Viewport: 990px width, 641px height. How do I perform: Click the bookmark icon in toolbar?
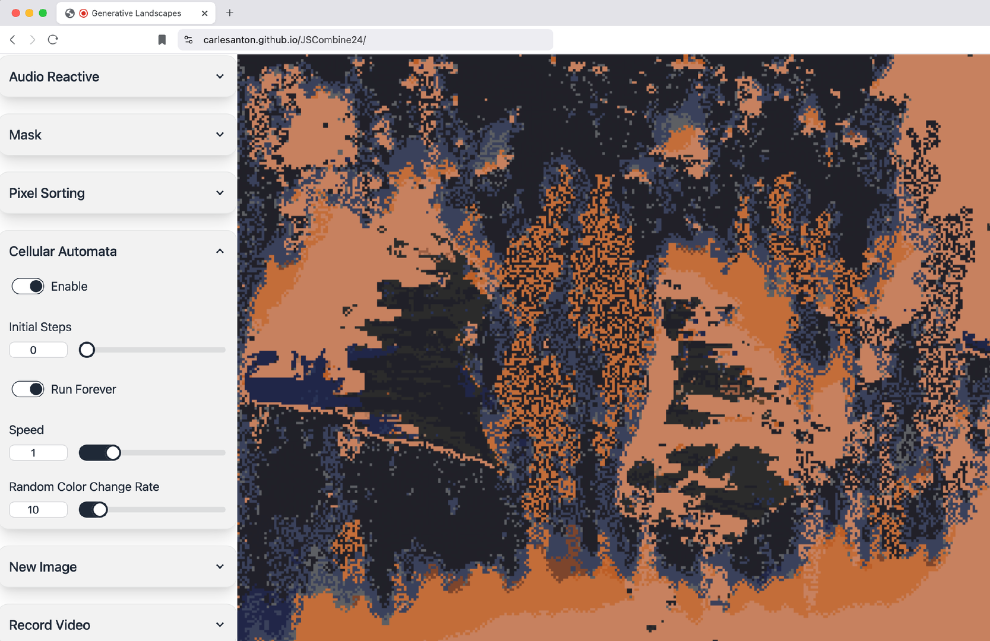pos(162,40)
